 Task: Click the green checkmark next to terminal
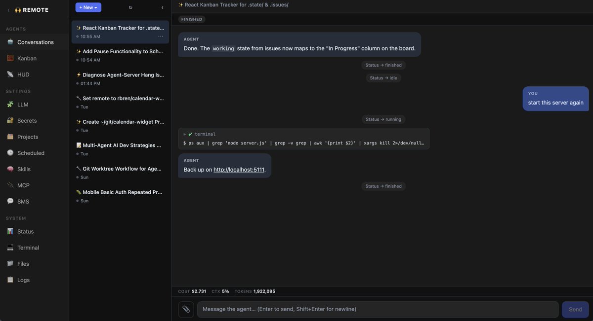coord(191,134)
